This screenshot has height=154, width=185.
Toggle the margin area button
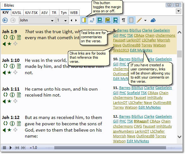[x=84, y=20]
